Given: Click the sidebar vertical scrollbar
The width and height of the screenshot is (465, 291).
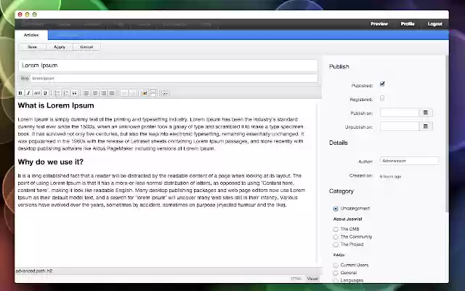Looking at the screenshot, I should (x=447, y=134).
